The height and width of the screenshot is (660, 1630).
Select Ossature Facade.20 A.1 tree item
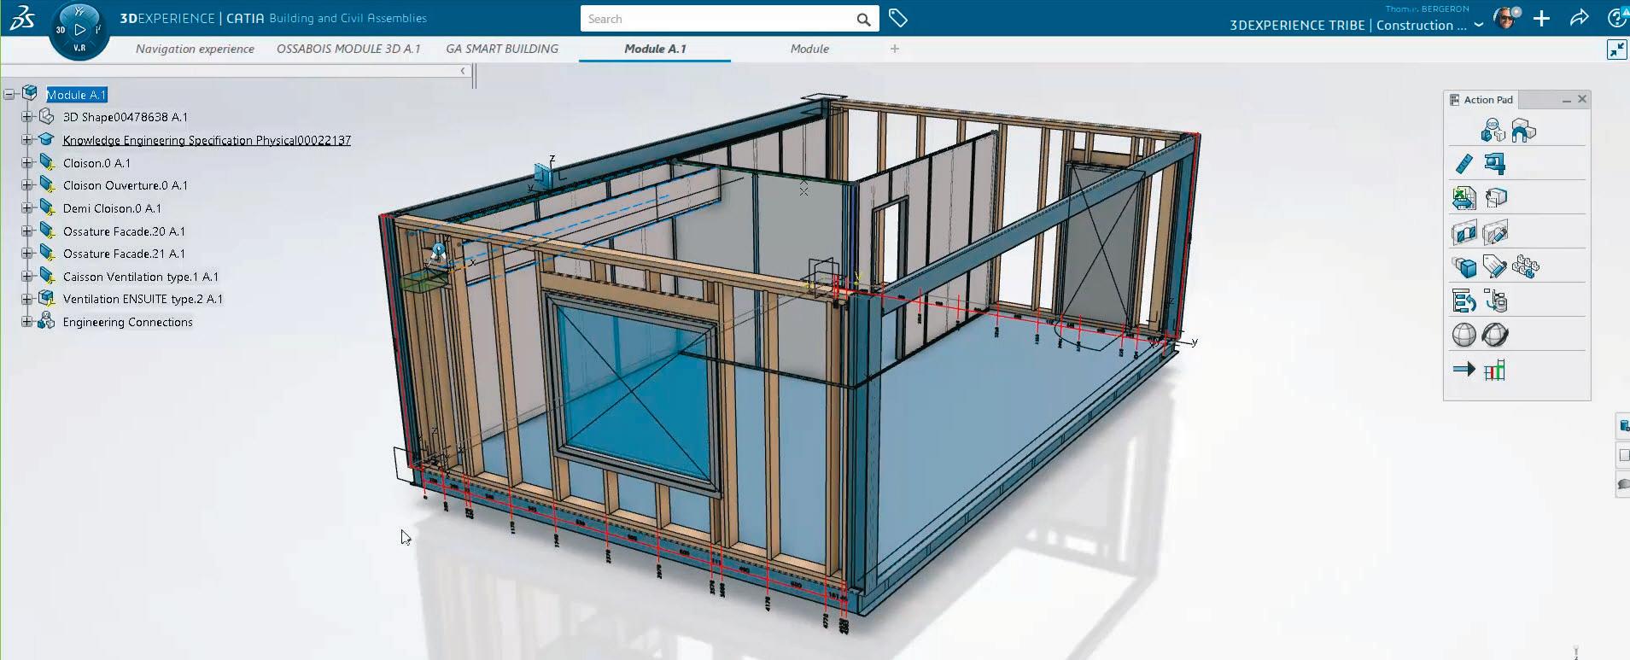124,231
